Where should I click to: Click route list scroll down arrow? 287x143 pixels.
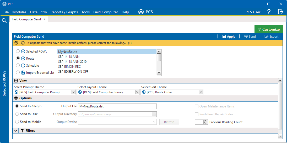click(x=159, y=73)
